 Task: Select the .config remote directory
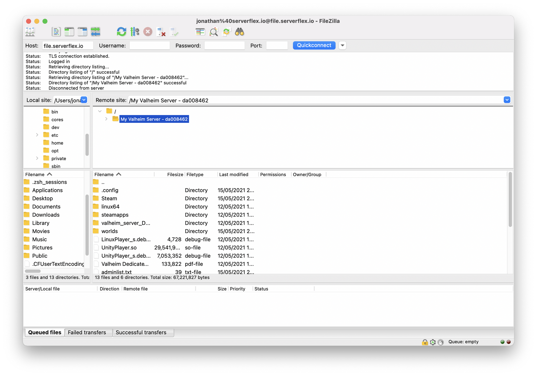click(110, 190)
